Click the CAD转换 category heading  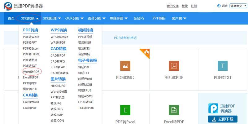point(59,49)
